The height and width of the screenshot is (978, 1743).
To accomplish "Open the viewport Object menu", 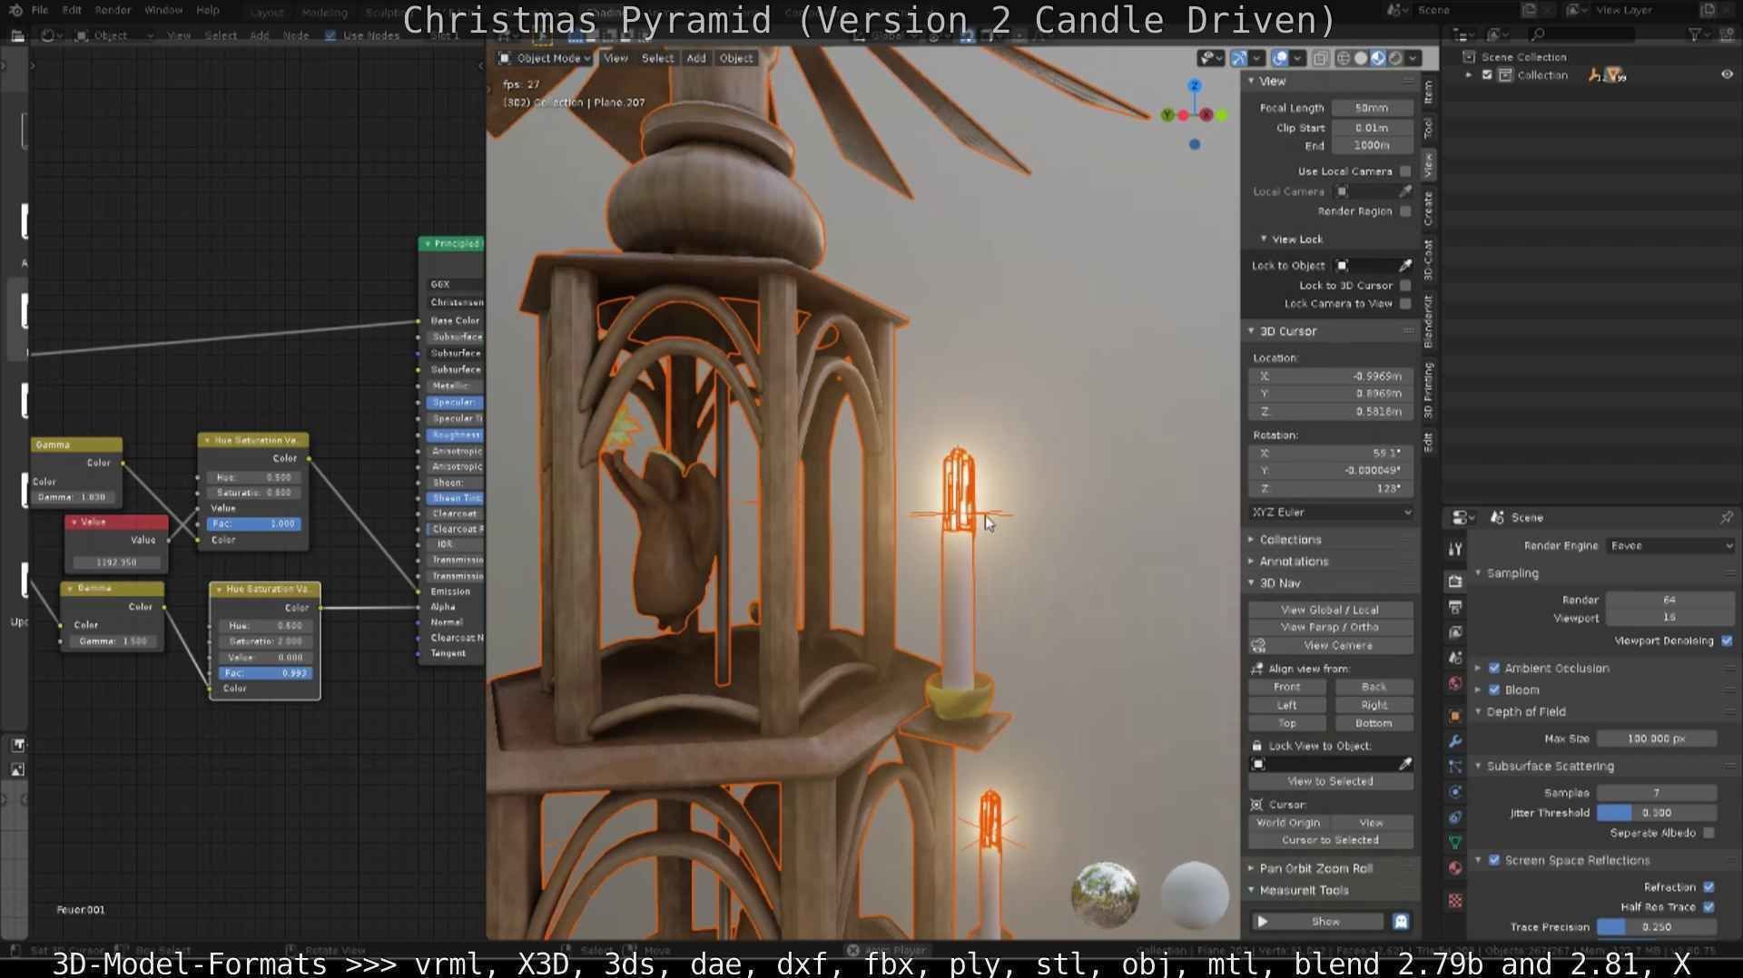I will 736,58.
